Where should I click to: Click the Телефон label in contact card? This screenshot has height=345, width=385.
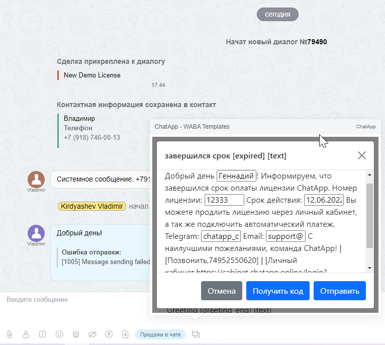(x=78, y=128)
